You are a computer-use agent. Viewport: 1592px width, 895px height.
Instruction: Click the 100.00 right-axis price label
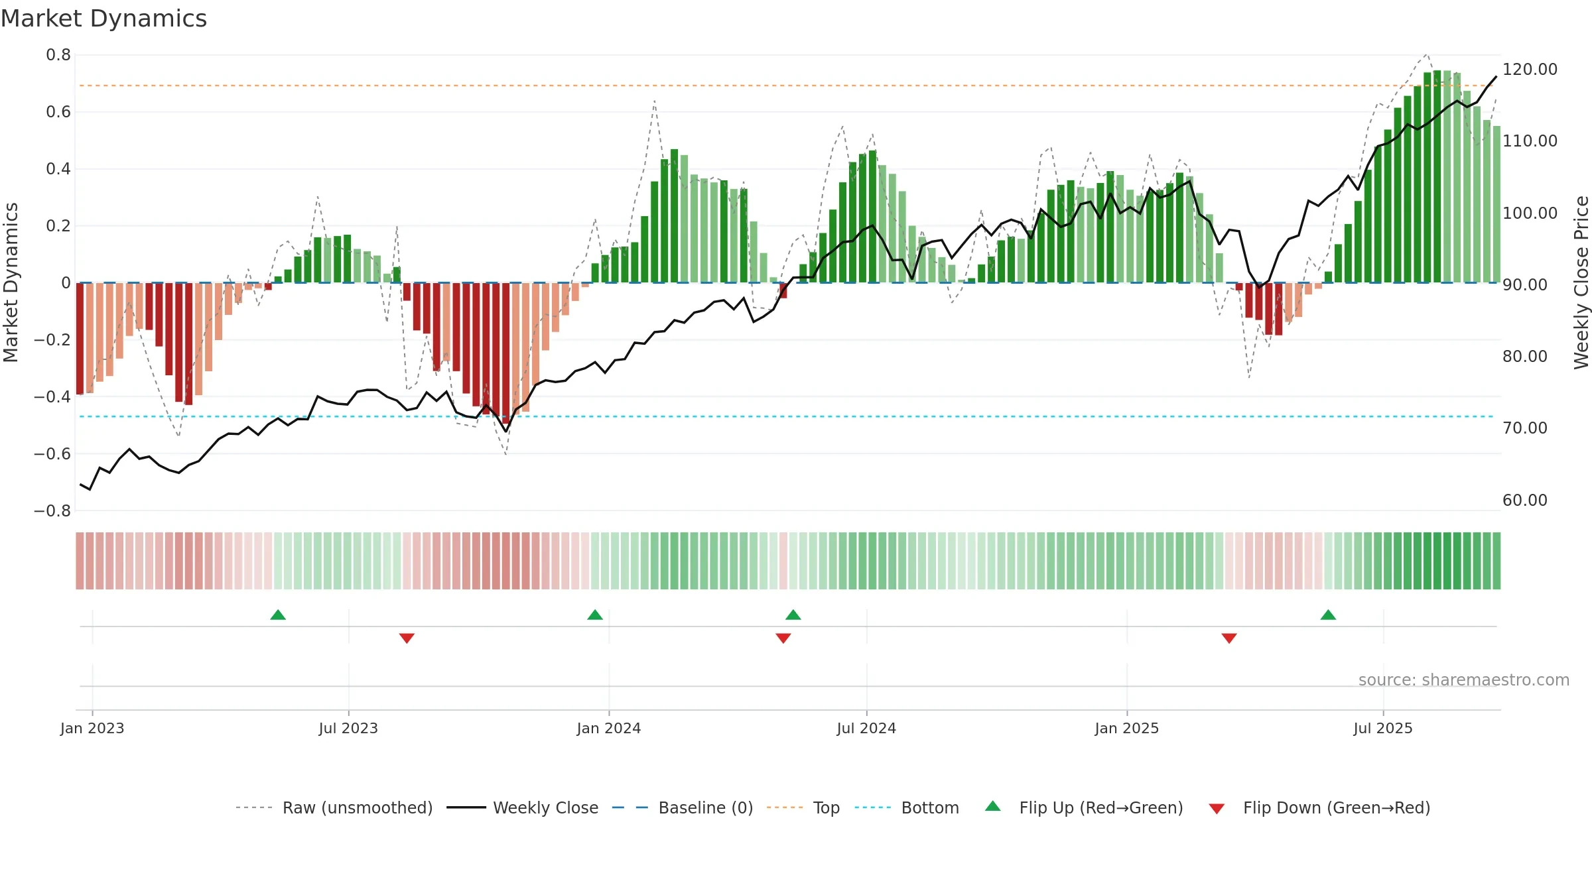[1530, 213]
